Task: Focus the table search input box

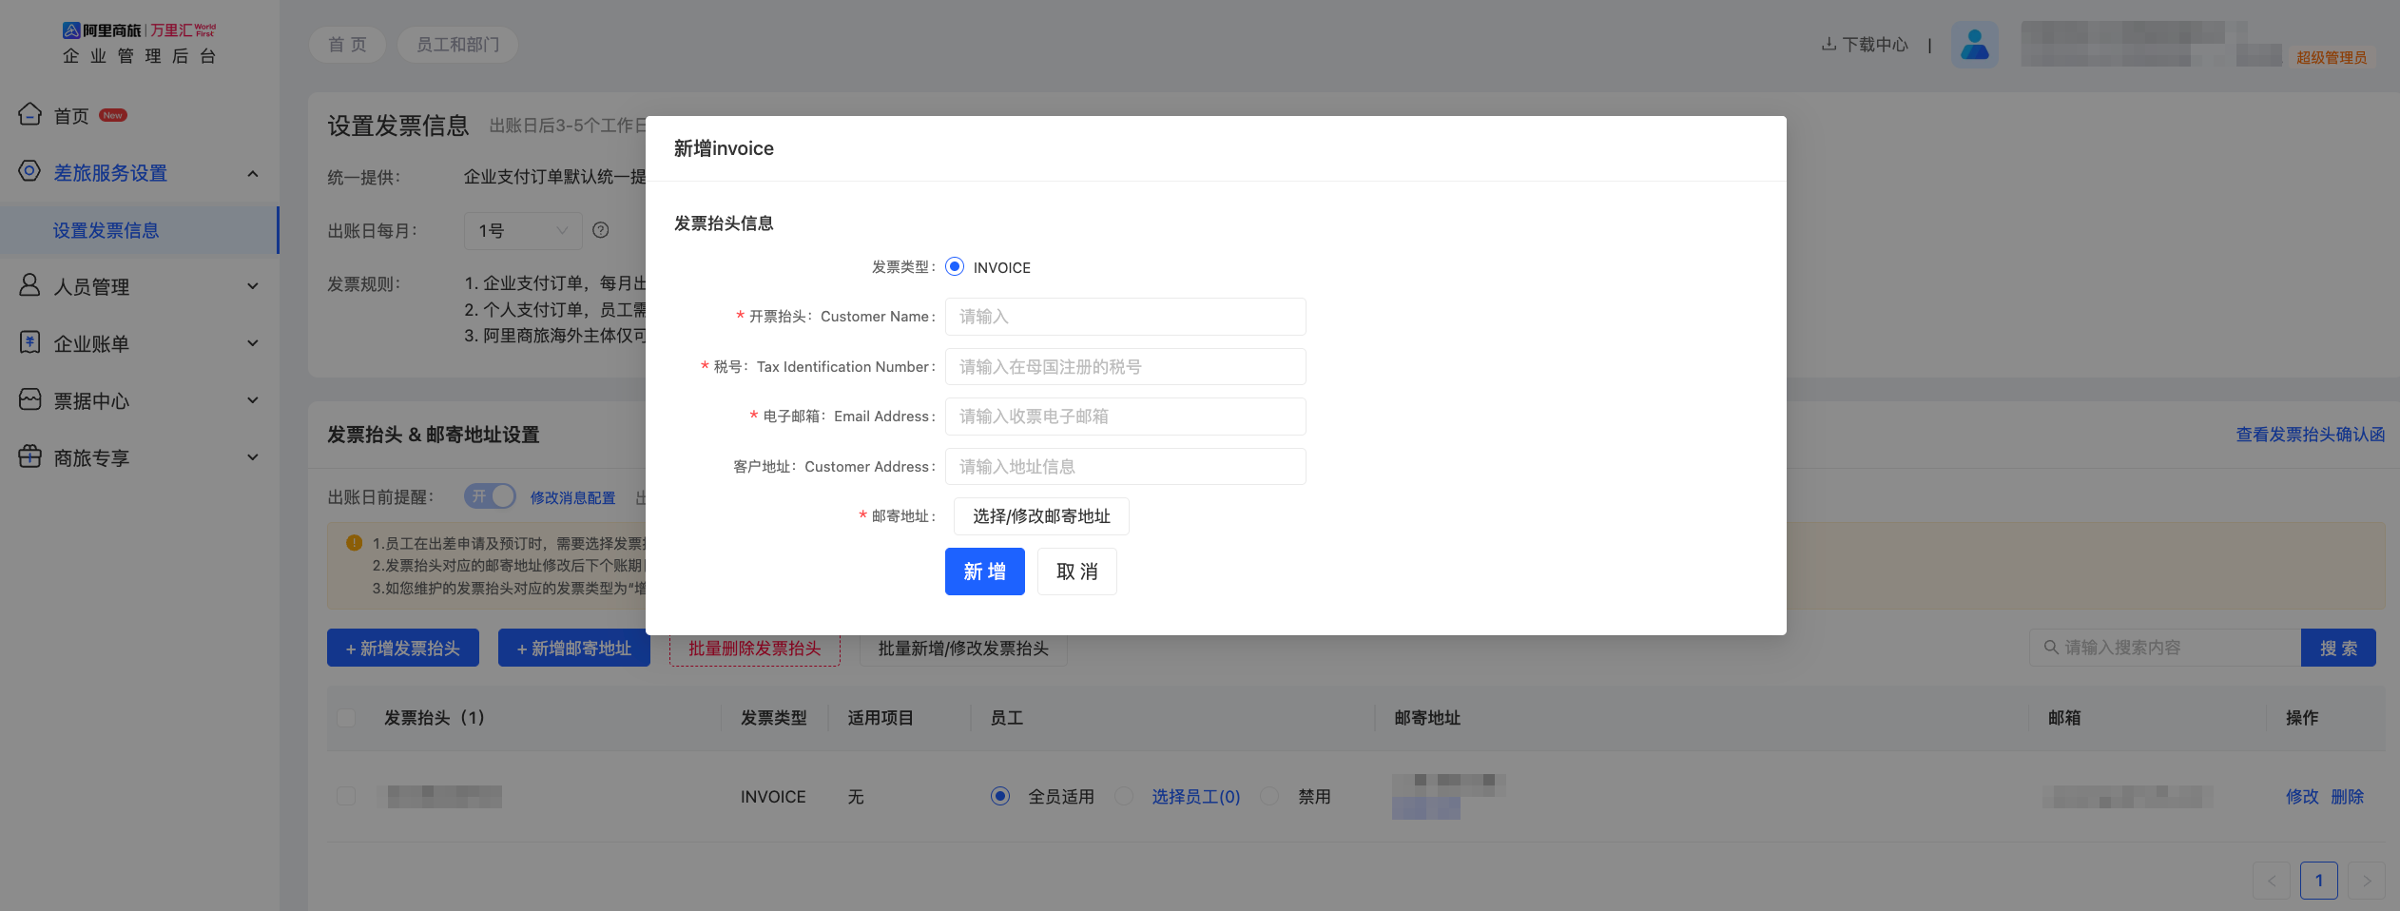Action: 2165,648
